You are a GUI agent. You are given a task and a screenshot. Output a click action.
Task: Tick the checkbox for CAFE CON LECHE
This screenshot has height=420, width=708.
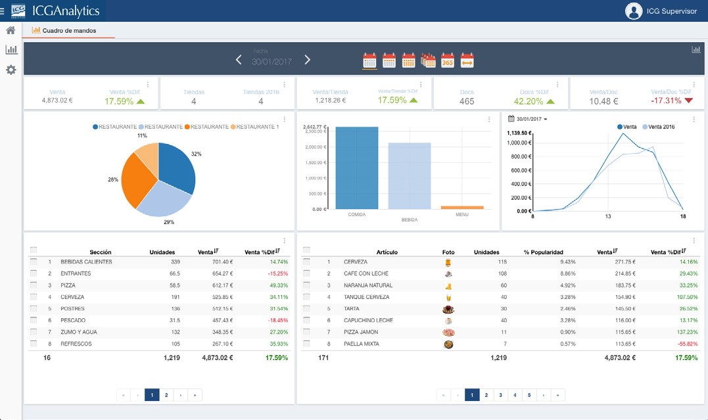tap(307, 273)
